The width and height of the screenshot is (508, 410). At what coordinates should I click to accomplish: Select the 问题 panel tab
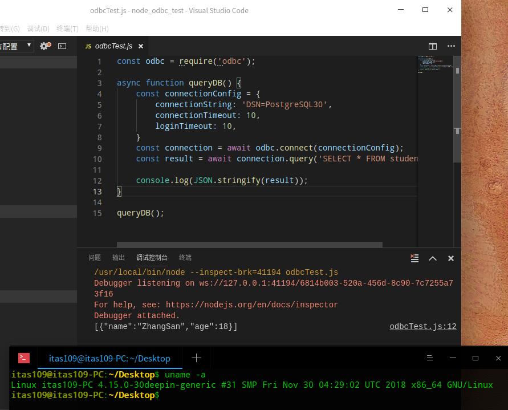[x=94, y=258]
